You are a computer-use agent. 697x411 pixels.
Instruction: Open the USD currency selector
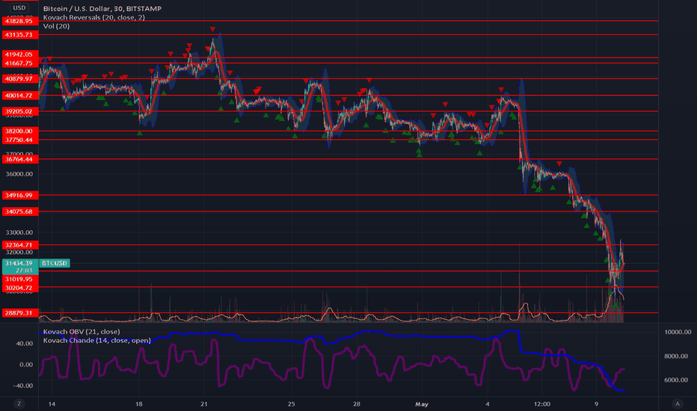pos(19,7)
